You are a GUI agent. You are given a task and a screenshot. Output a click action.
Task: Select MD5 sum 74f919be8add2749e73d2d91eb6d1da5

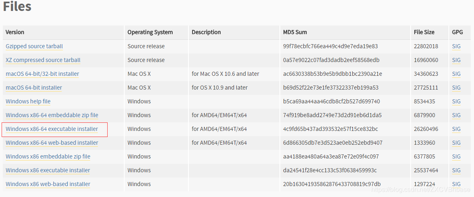coord(333,115)
